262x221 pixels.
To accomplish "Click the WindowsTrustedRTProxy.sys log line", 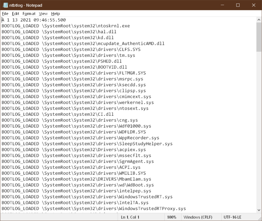I will (x=94, y=208).
